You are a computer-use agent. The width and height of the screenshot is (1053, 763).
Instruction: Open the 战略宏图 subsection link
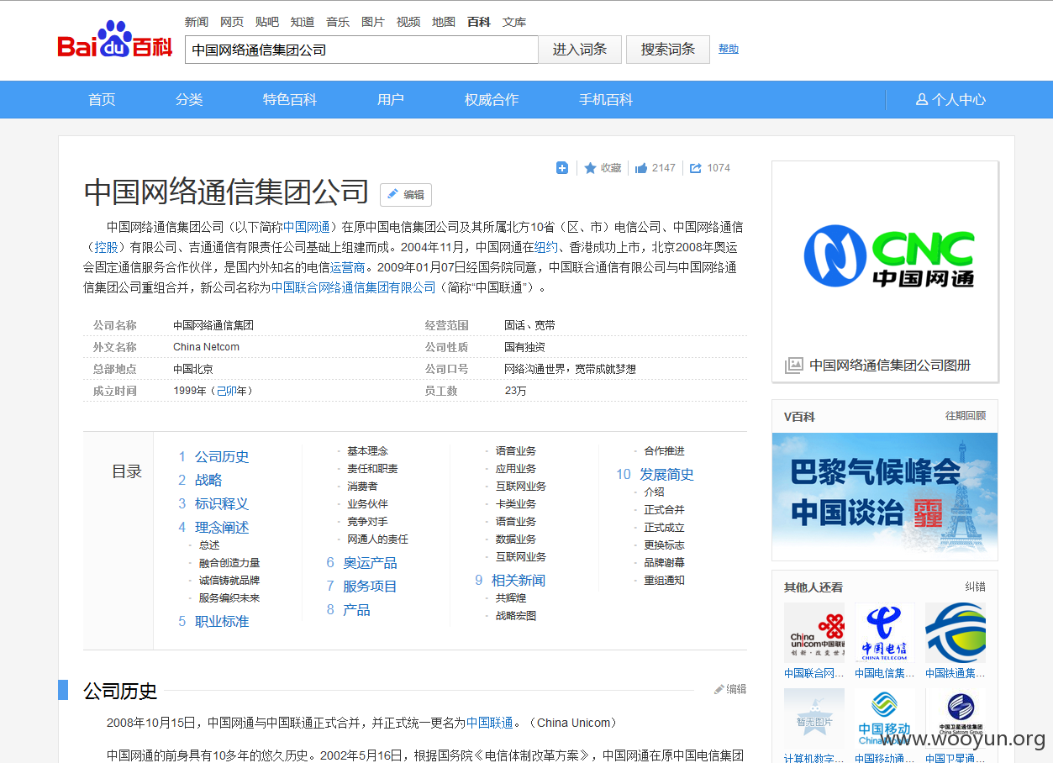(x=516, y=615)
